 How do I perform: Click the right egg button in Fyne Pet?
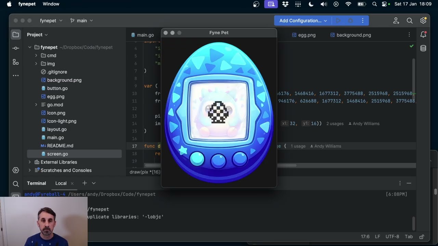pyautogui.click(x=240, y=159)
